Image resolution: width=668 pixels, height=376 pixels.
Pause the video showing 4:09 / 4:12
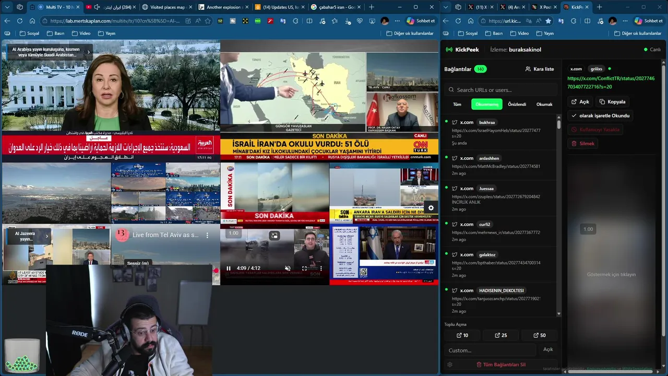click(228, 268)
